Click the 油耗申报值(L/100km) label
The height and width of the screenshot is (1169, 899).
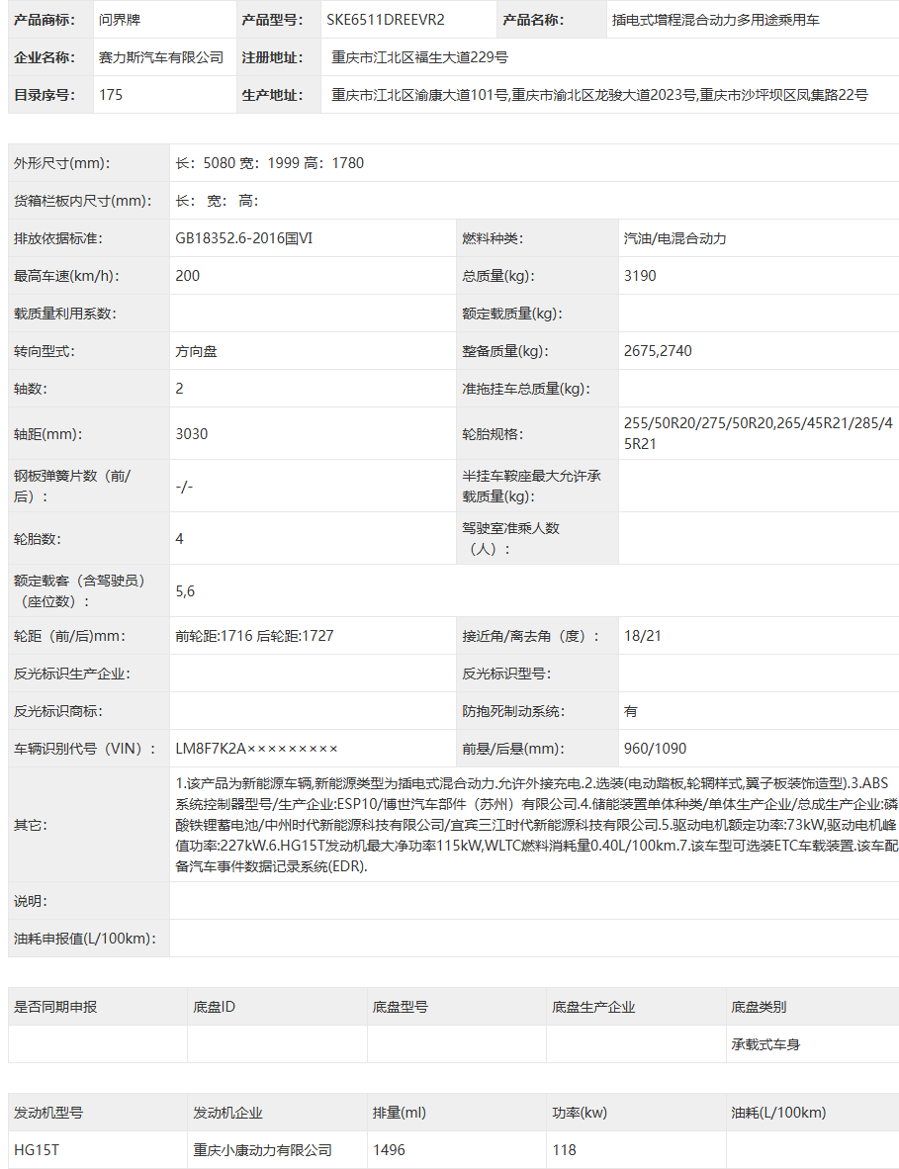(84, 939)
